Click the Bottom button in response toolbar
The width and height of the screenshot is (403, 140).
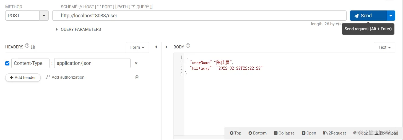pyautogui.click(x=258, y=133)
